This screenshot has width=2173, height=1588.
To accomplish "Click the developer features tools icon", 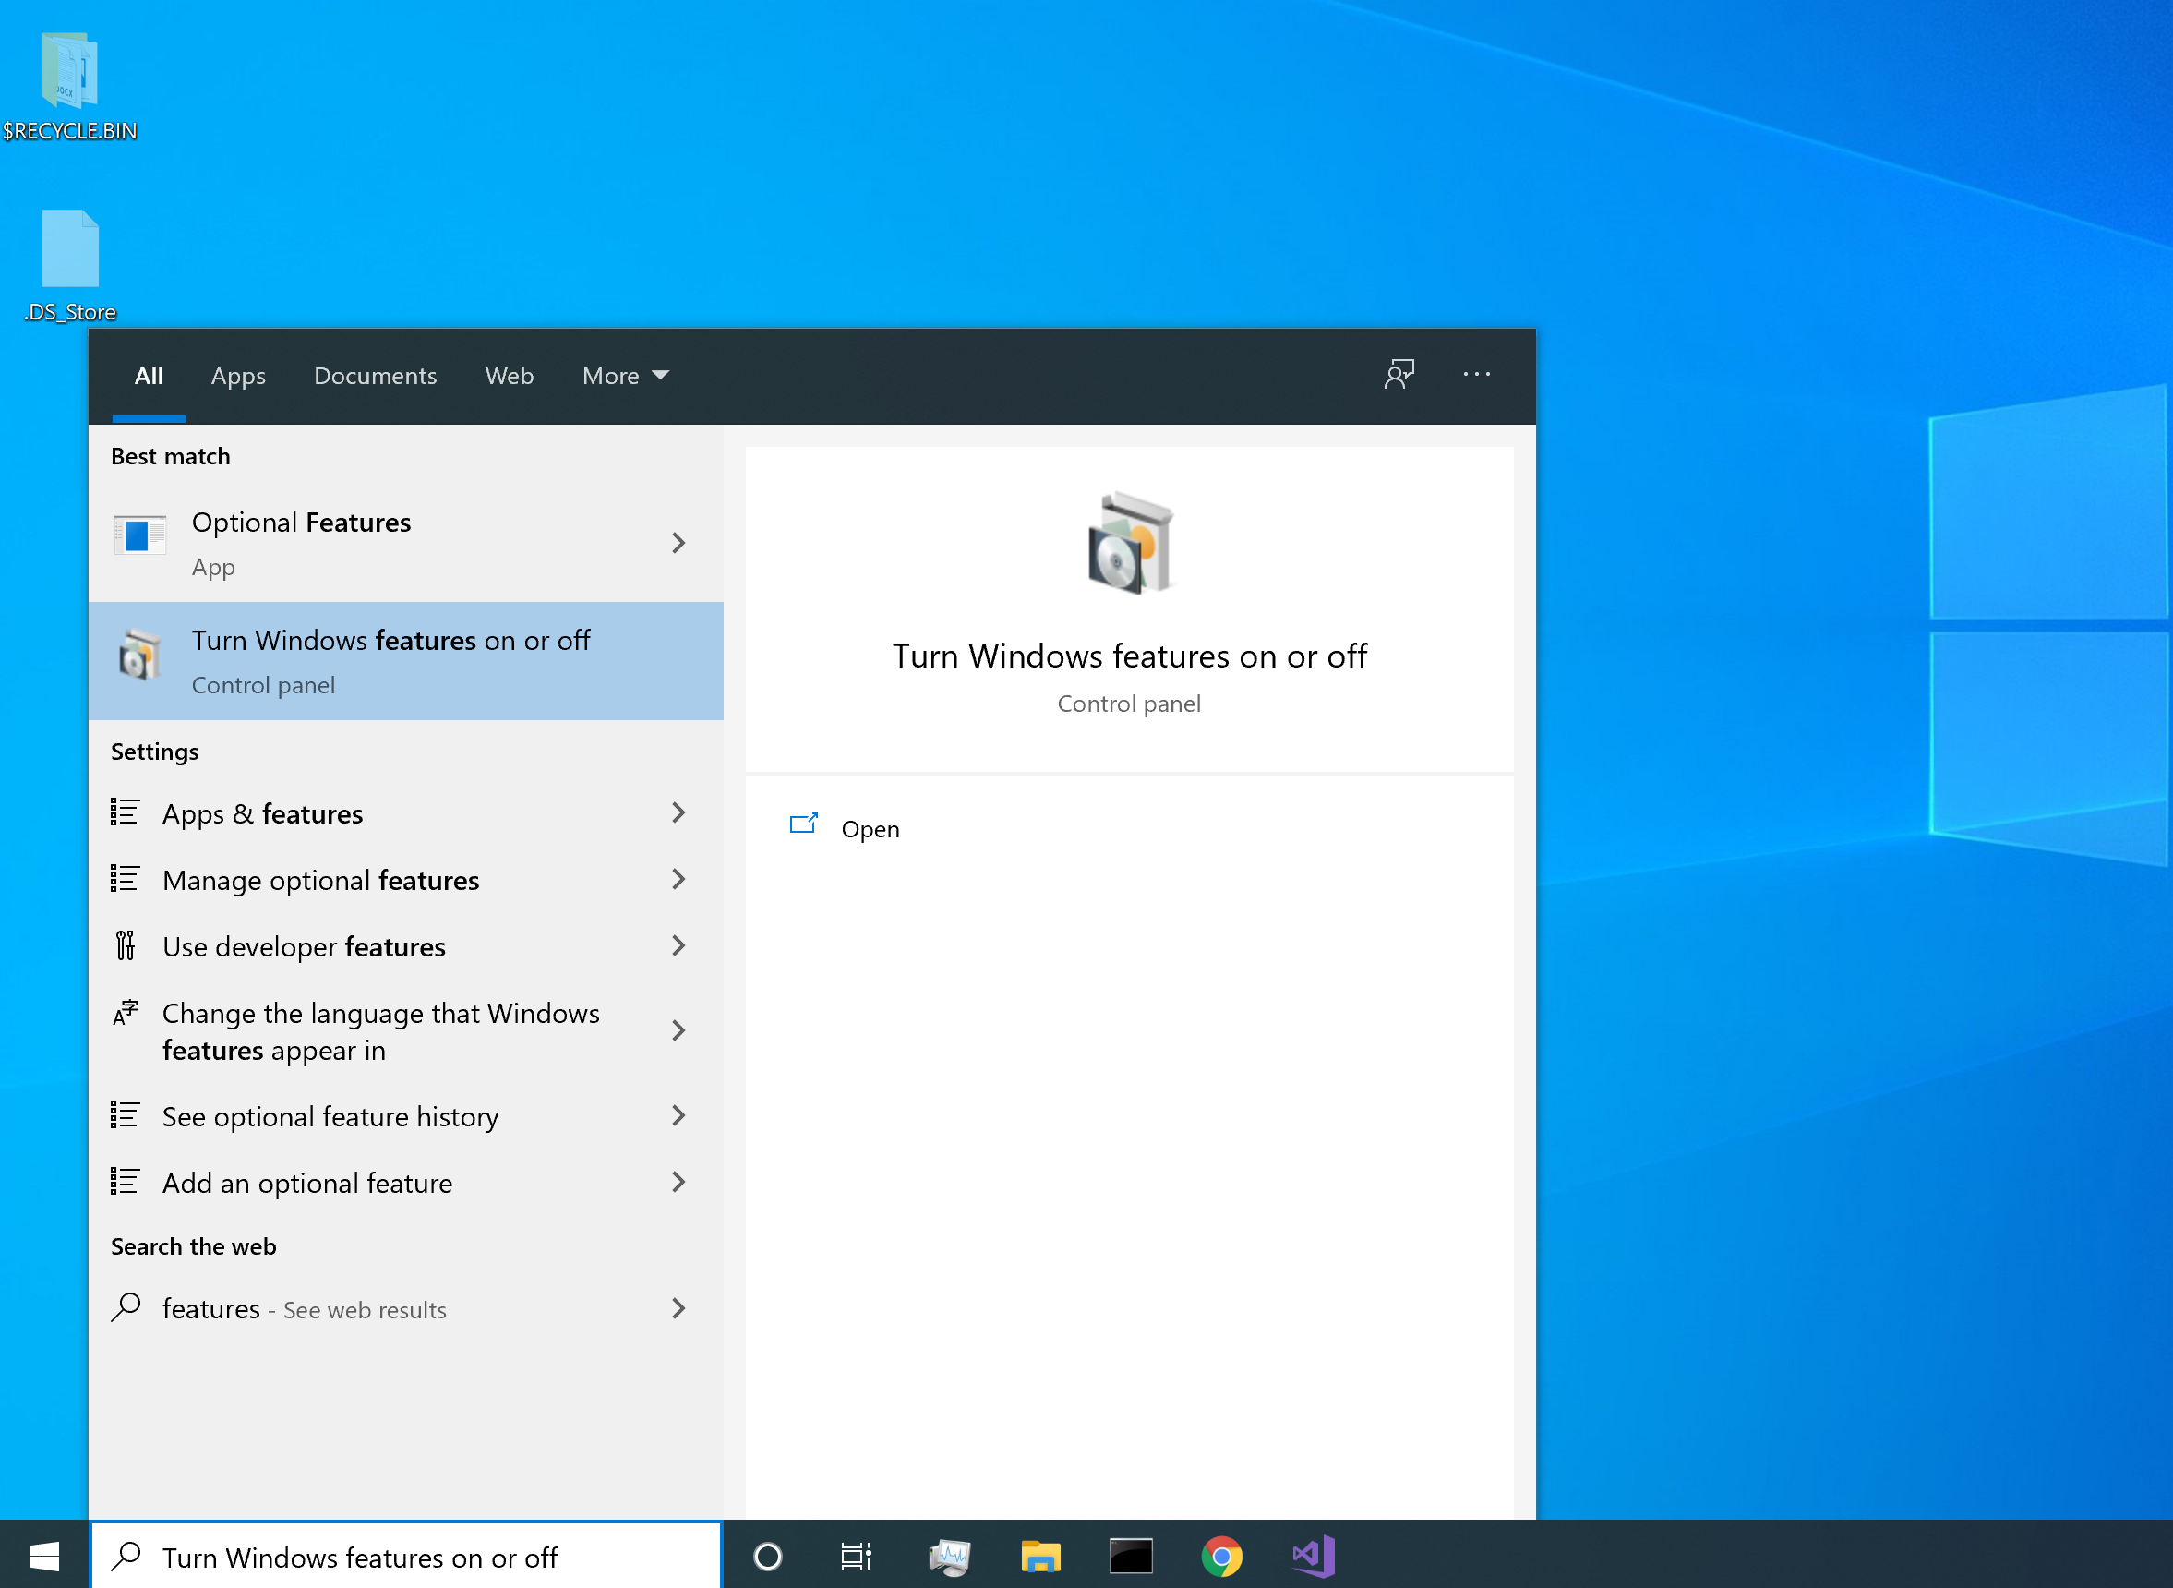I will pos(125,944).
